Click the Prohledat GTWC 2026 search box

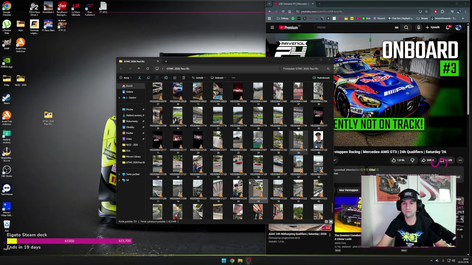pos(306,68)
